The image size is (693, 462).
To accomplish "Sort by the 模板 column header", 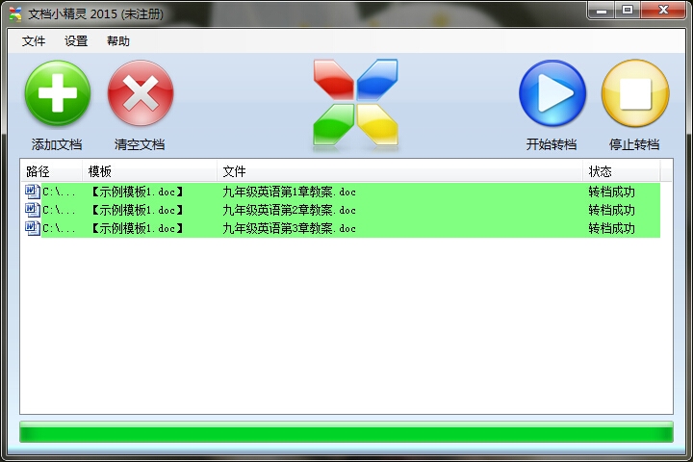I will click(x=149, y=171).
